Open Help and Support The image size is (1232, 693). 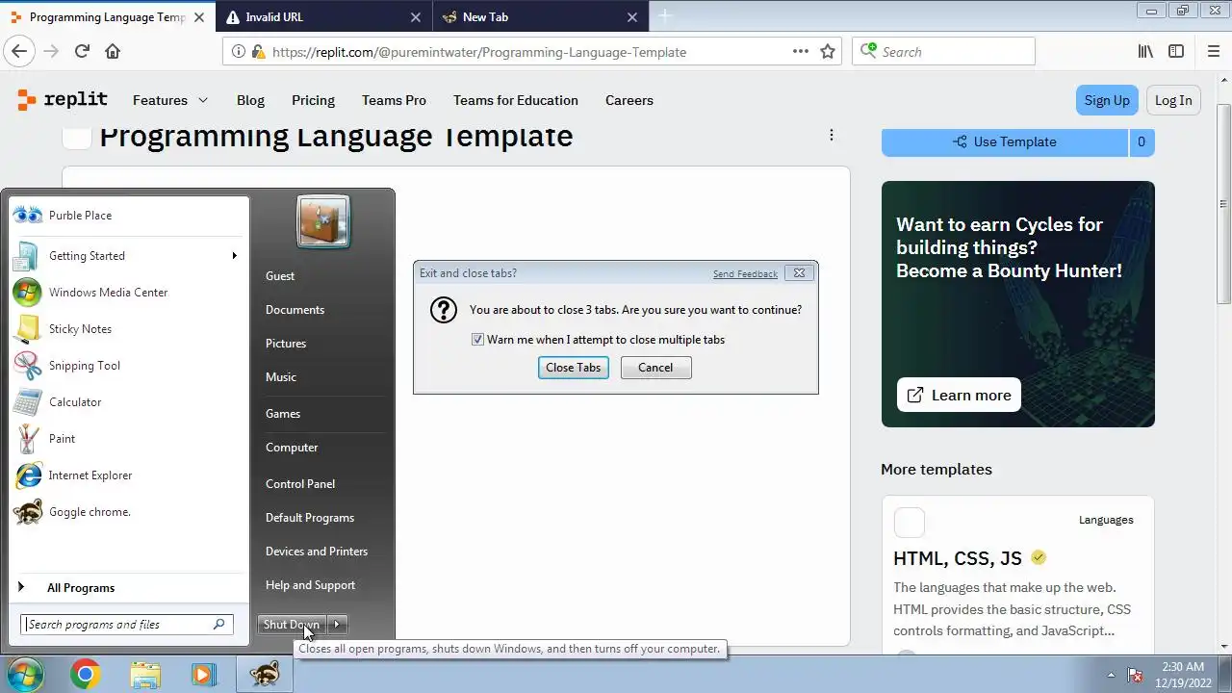[310, 585]
